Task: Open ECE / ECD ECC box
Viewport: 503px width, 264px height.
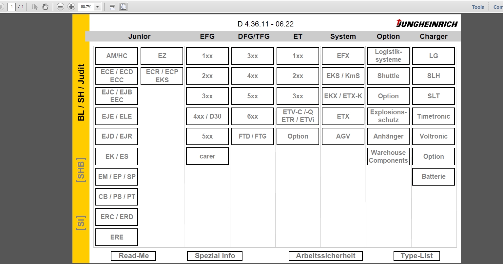Action: pos(117,76)
